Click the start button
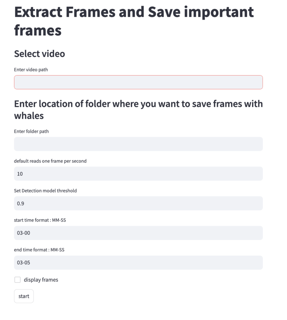Screen dimensions: 287x320 point(24,296)
